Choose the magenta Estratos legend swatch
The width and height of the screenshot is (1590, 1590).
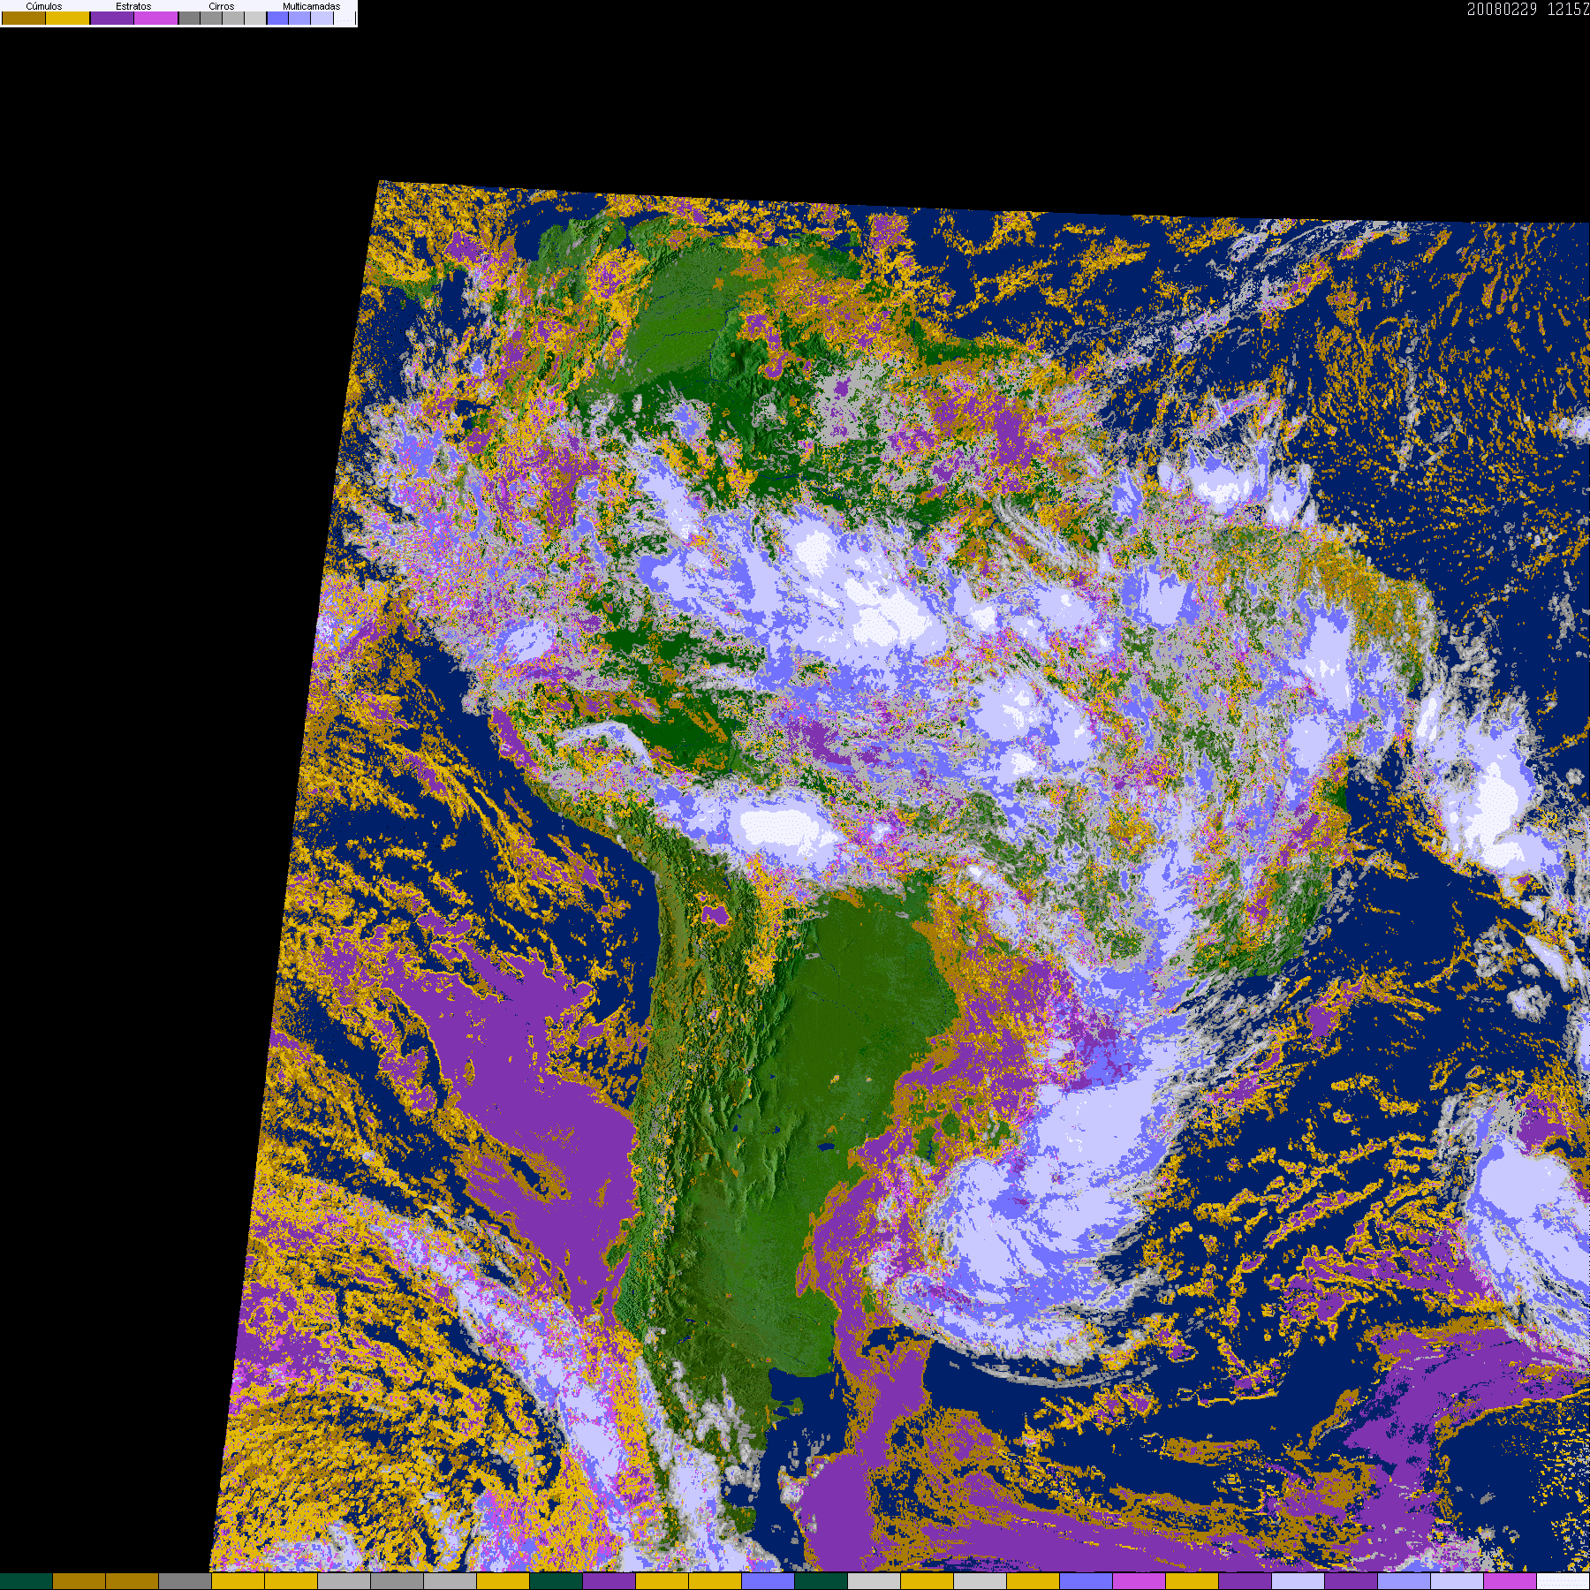(x=156, y=18)
